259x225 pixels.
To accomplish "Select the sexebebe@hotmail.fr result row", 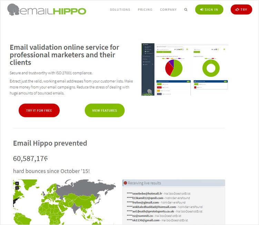I will [159, 193].
